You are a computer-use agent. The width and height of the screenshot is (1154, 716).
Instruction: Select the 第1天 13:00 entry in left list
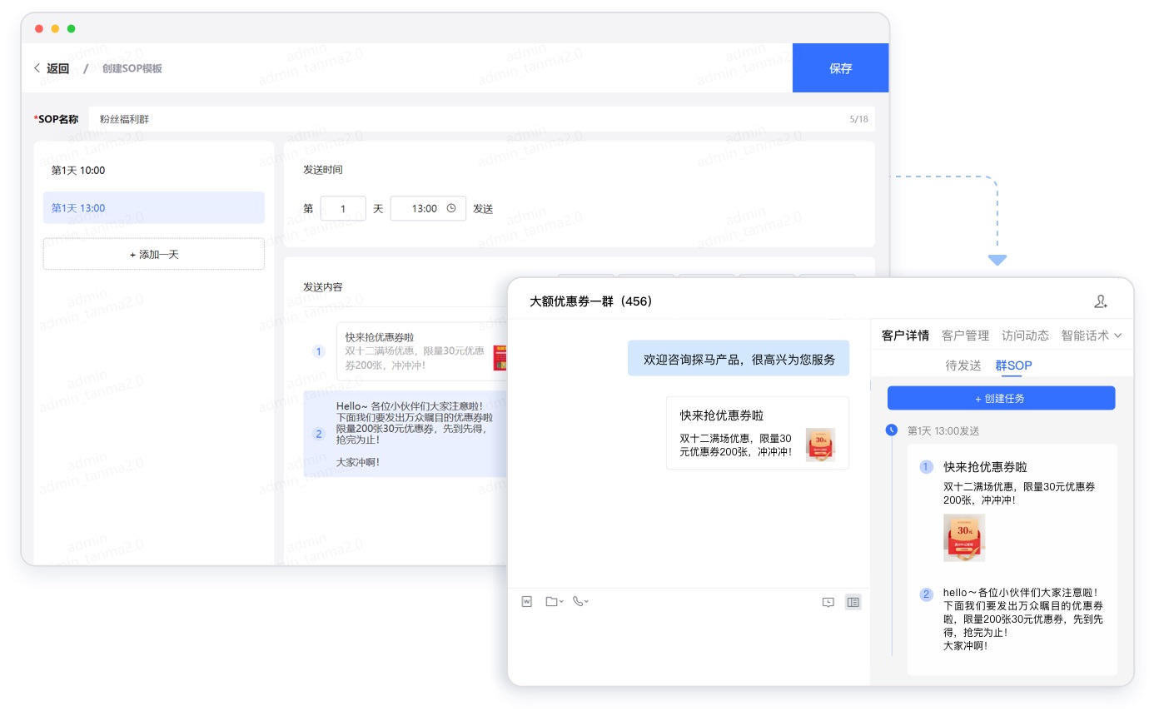pyautogui.click(x=153, y=207)
